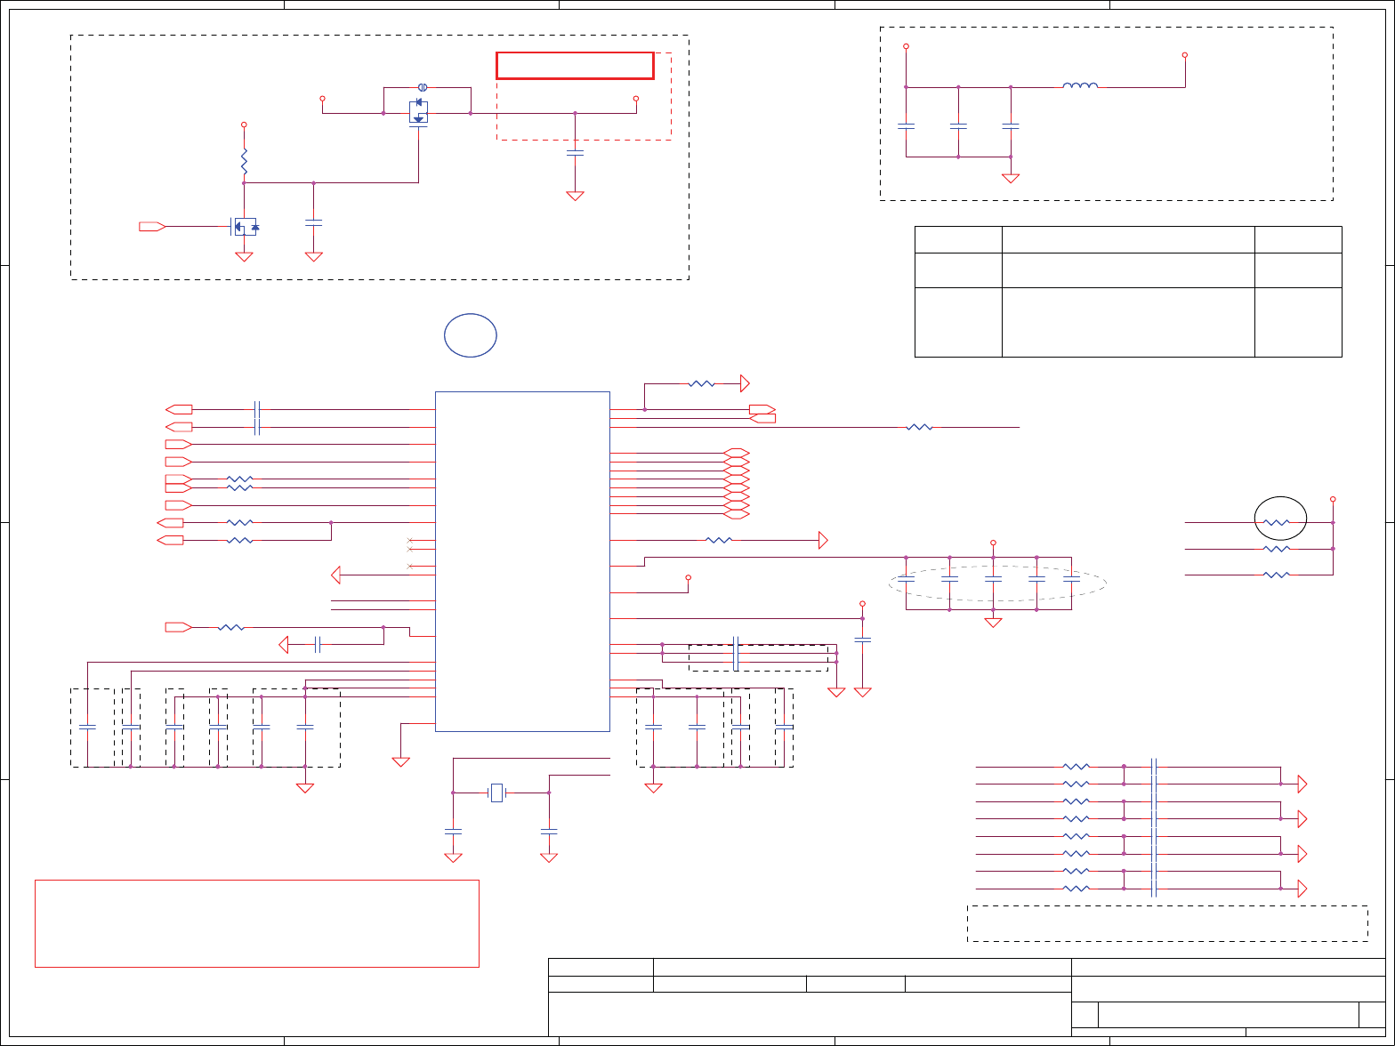This screenshot has height=1046, width=1395.
Task: Click the ground symbol in the inductor filter block
Action: (1011, 178)
